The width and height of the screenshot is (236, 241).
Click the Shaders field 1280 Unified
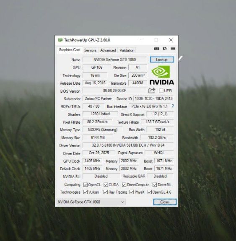point(100,114)
